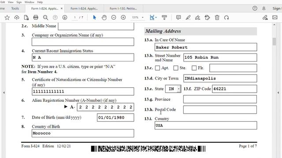Click Company or Organization Name field
282x158 pixels.
(x=83, y=42)
